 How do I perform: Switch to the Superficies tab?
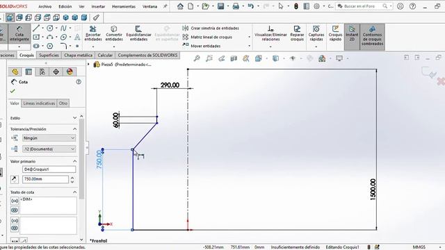pyautogui.click(x=49, y=56)
